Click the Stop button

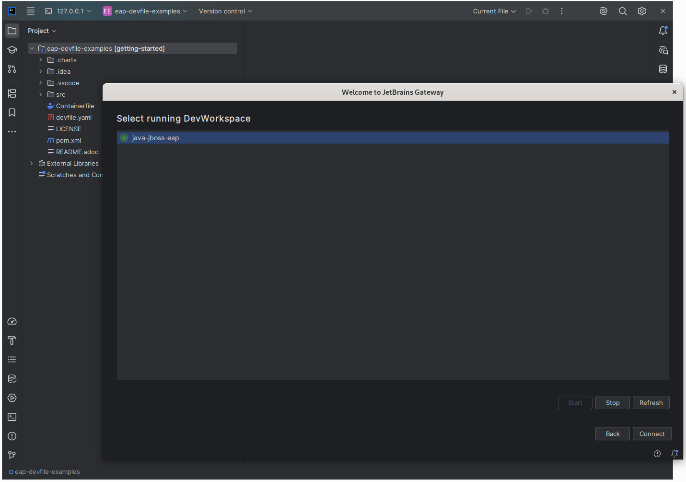click(x=613, y=403)
